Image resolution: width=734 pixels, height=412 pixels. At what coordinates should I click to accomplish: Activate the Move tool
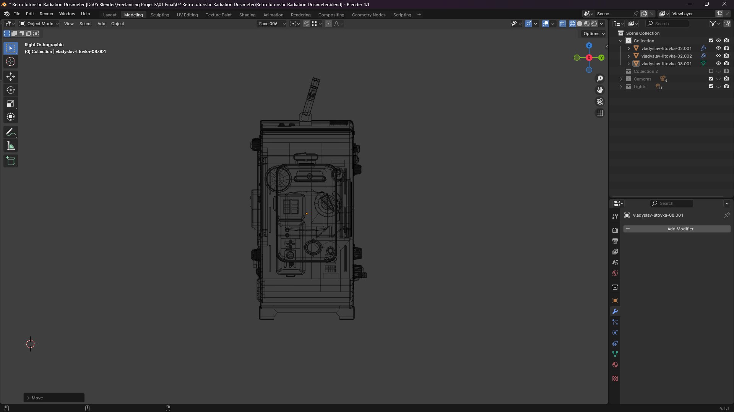pos(11,77)
